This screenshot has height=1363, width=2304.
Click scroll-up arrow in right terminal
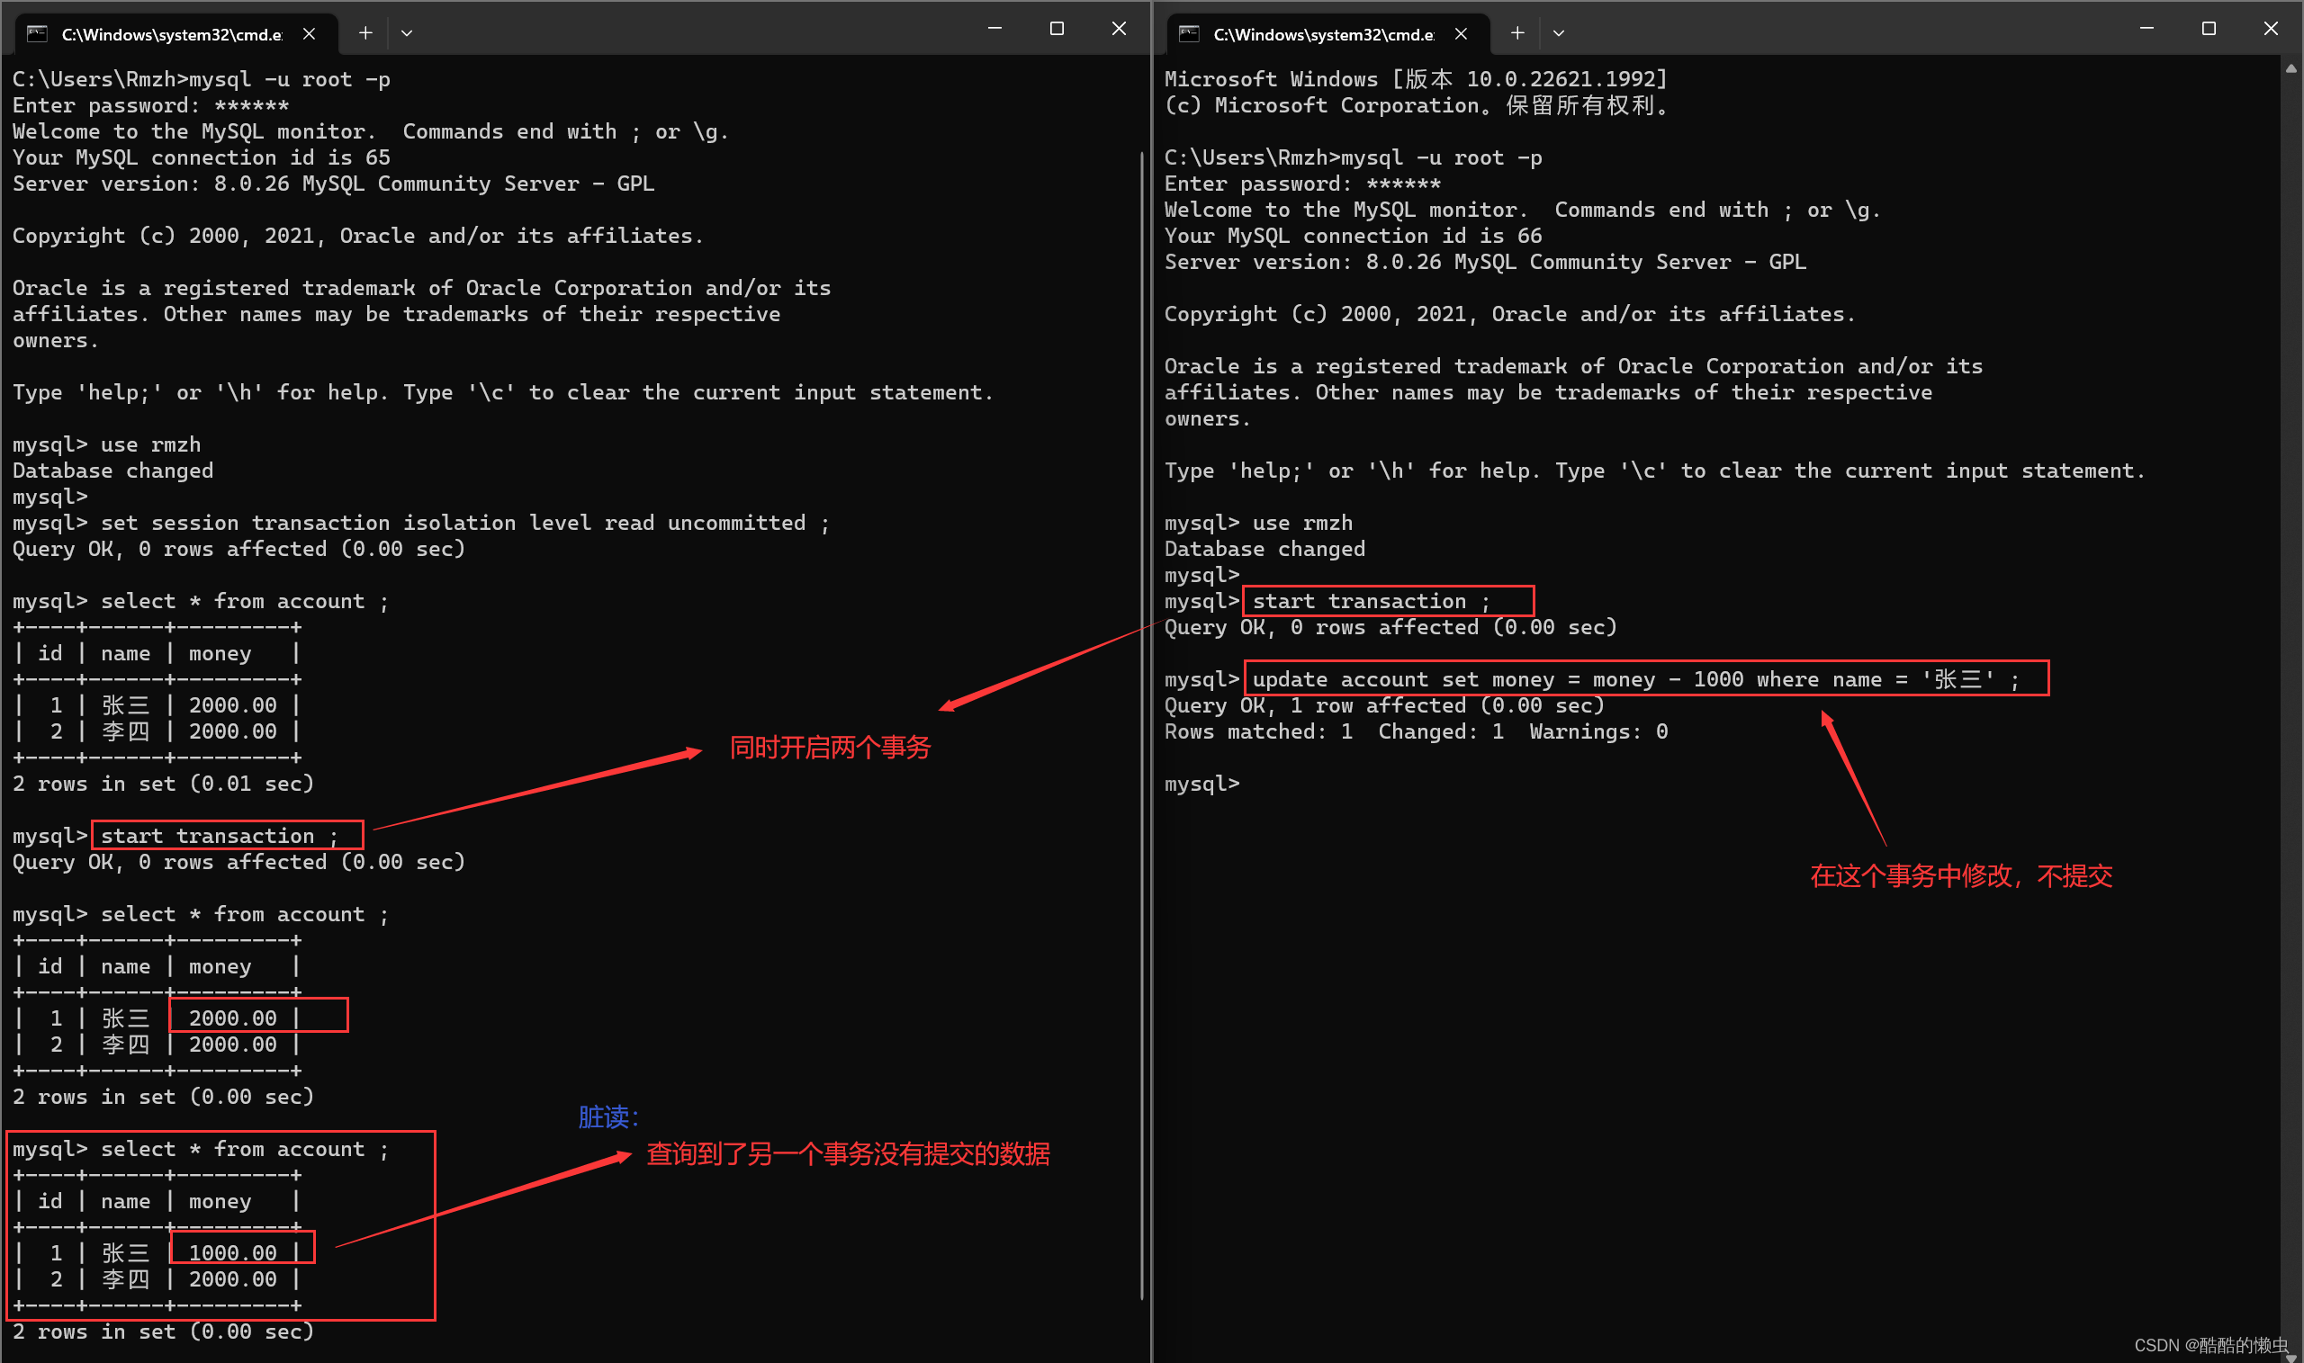tap(2291, 68)
